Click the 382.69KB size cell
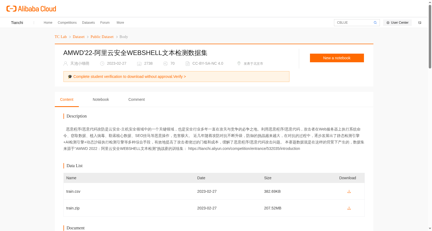 [x=272, y=191]
